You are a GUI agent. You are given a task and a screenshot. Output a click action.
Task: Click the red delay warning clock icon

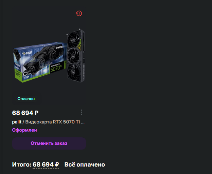pos(79,14)
